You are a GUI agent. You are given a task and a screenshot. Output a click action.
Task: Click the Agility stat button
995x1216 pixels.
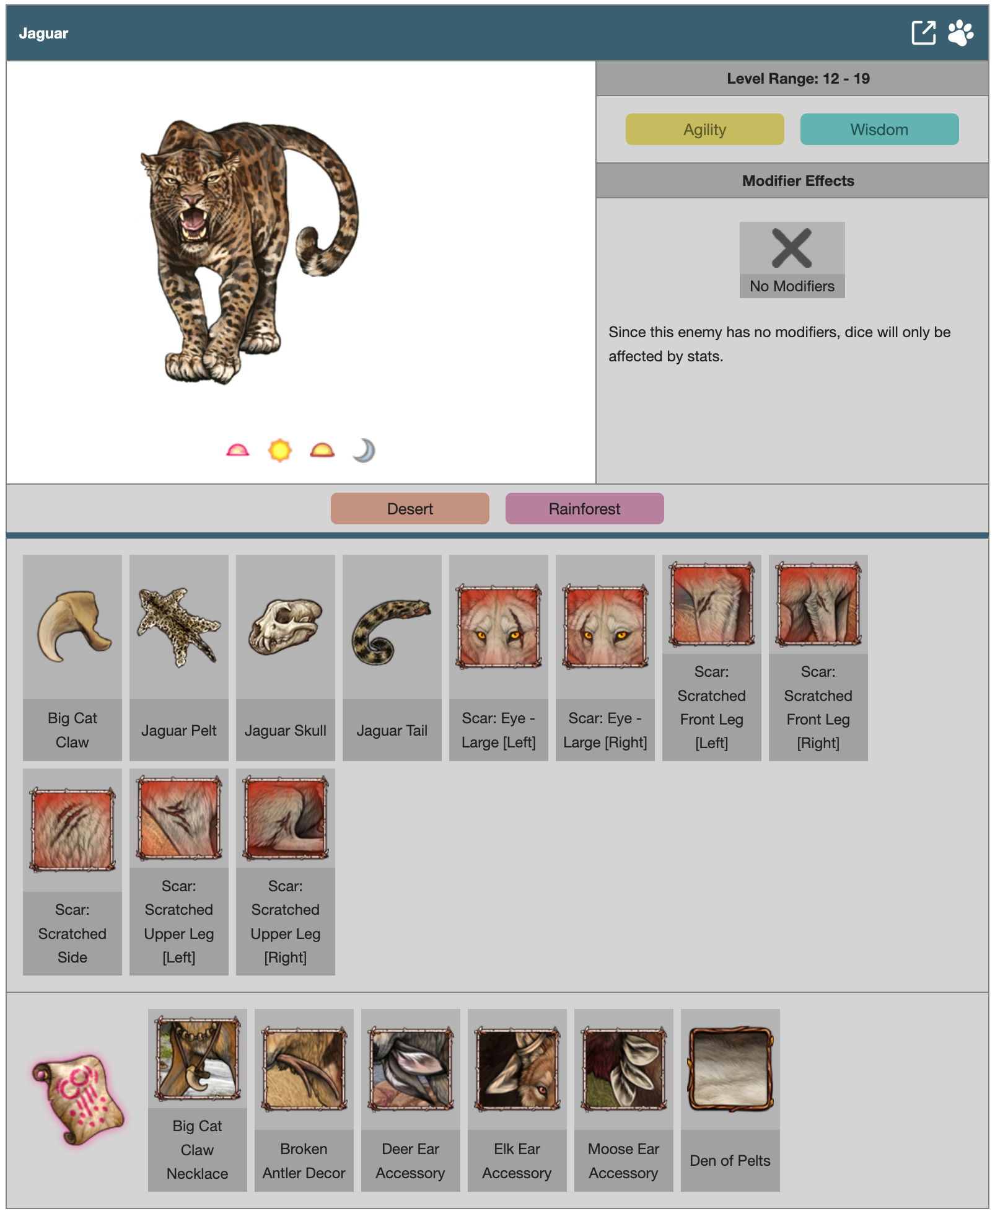tap(704, 130)
